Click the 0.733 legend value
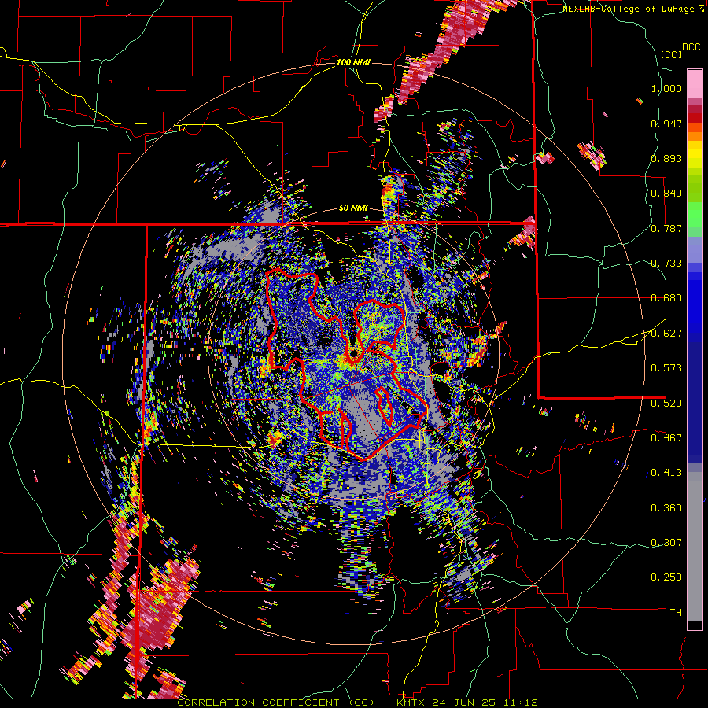 666,264
